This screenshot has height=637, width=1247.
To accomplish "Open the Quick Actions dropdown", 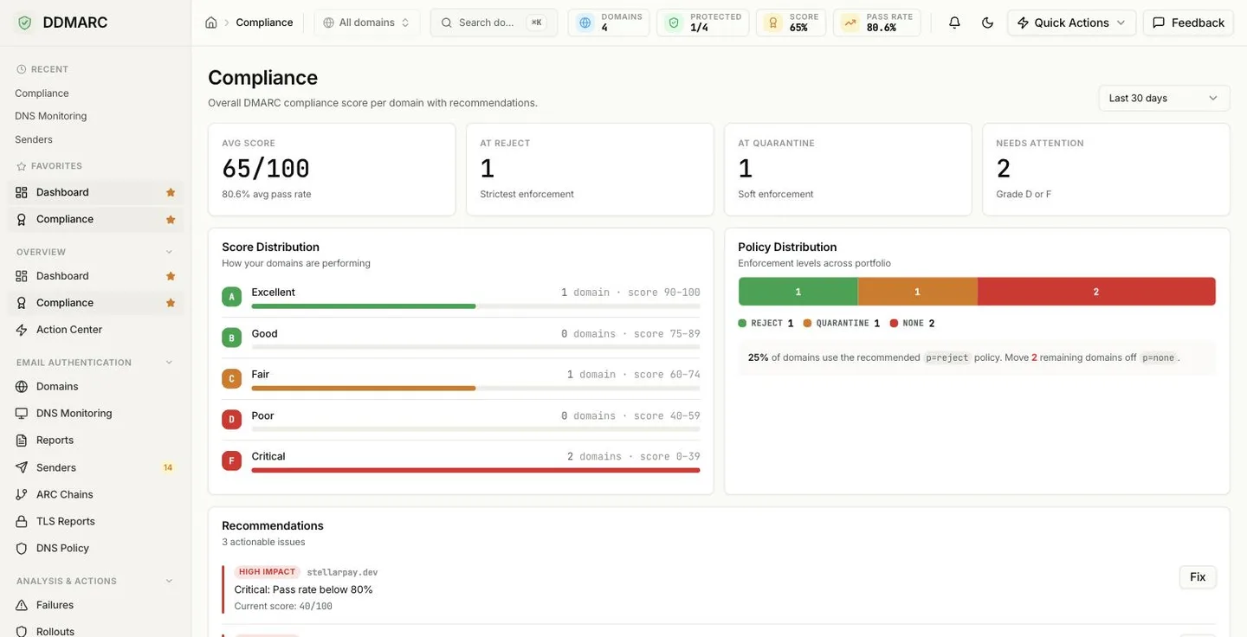I will pos(1071,23).
